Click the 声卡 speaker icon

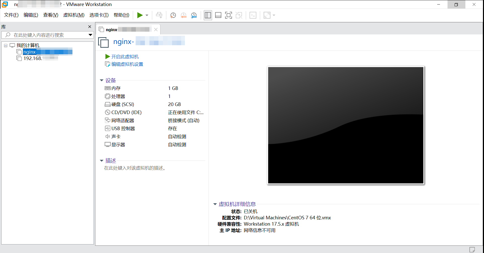[x=108, y=136]
